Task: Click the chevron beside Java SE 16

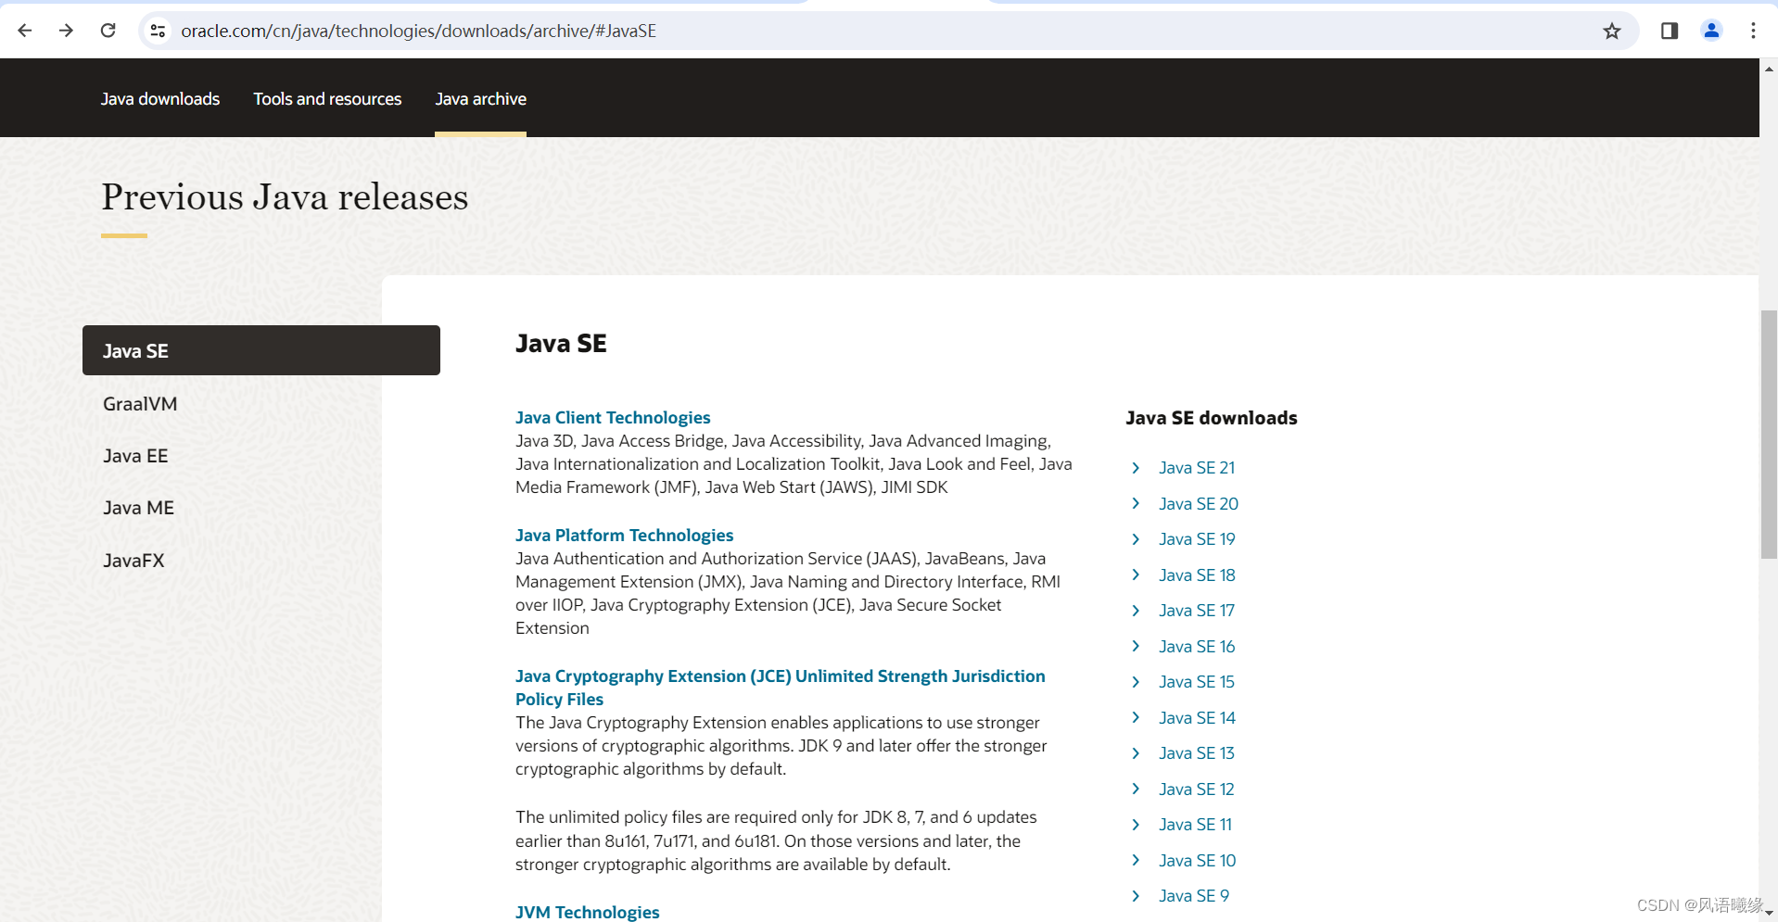Action: (x=1136, y=646)
